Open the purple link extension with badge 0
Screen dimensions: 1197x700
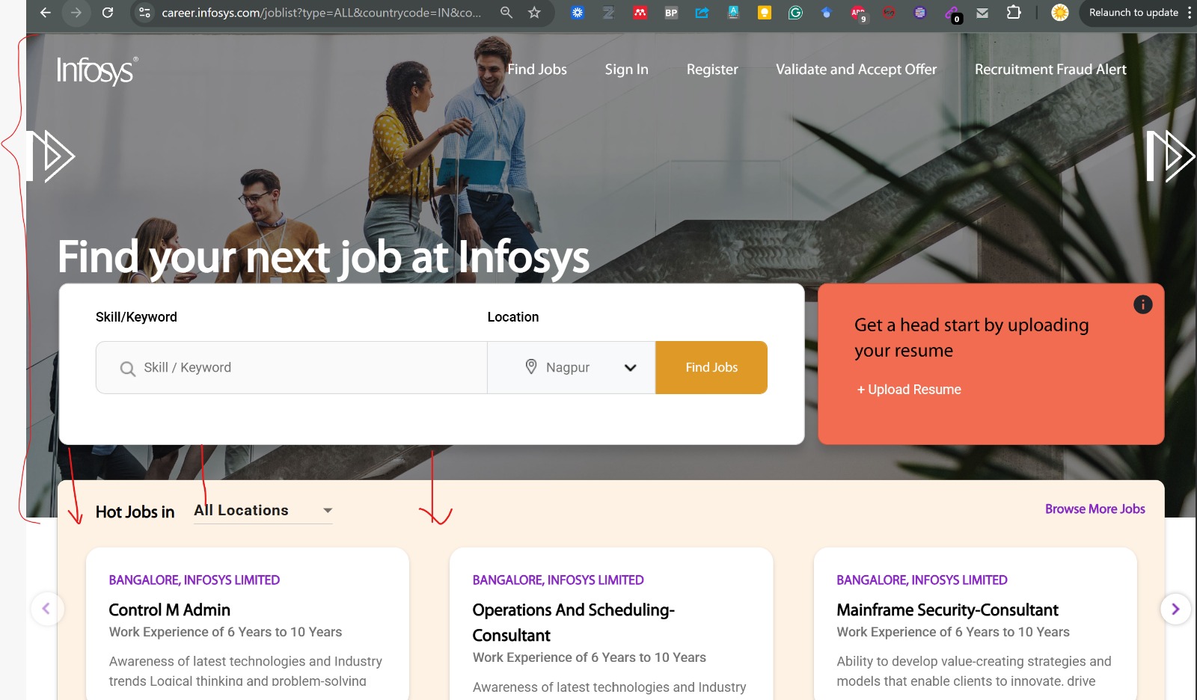pos(952,13)
